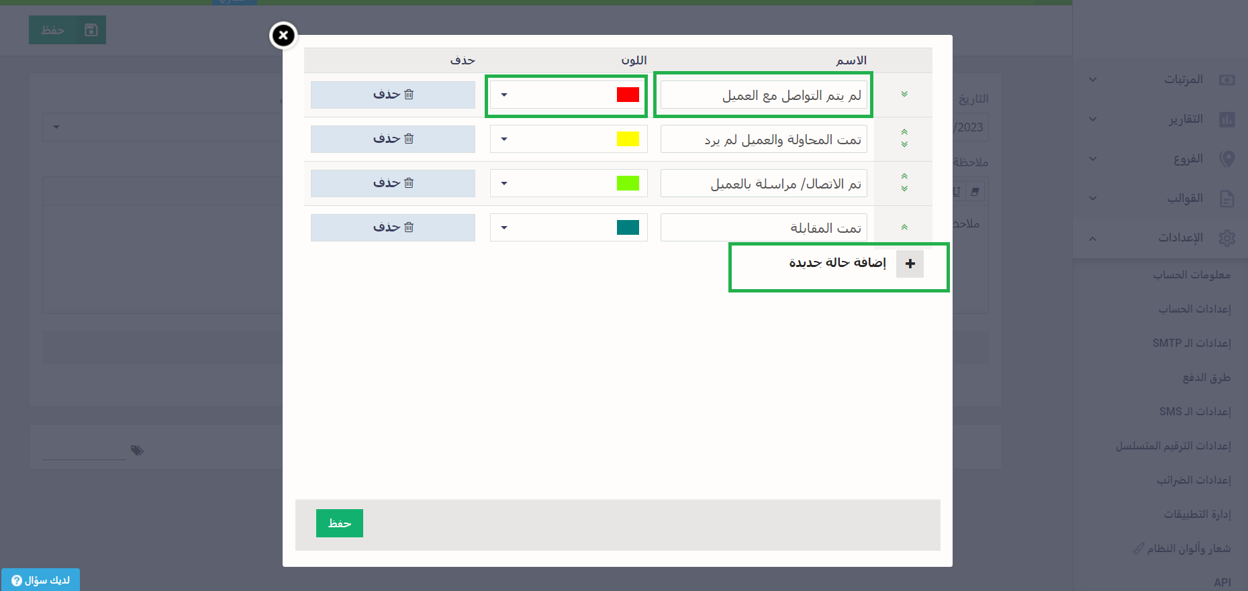Expand the teal color dropdown

coord(504,227)
